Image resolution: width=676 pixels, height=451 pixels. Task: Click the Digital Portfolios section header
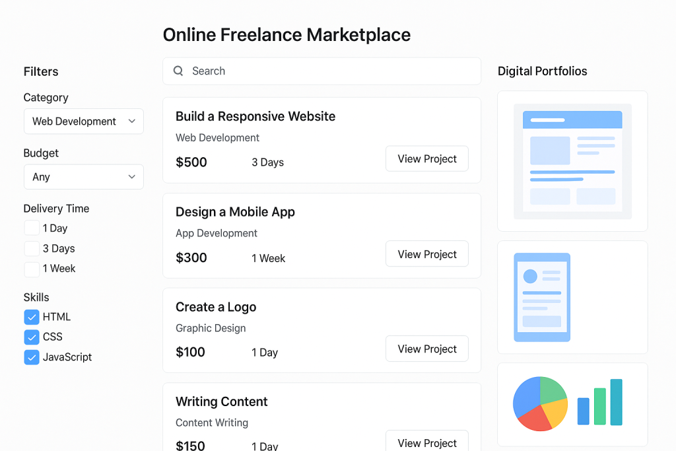[542, 71]
